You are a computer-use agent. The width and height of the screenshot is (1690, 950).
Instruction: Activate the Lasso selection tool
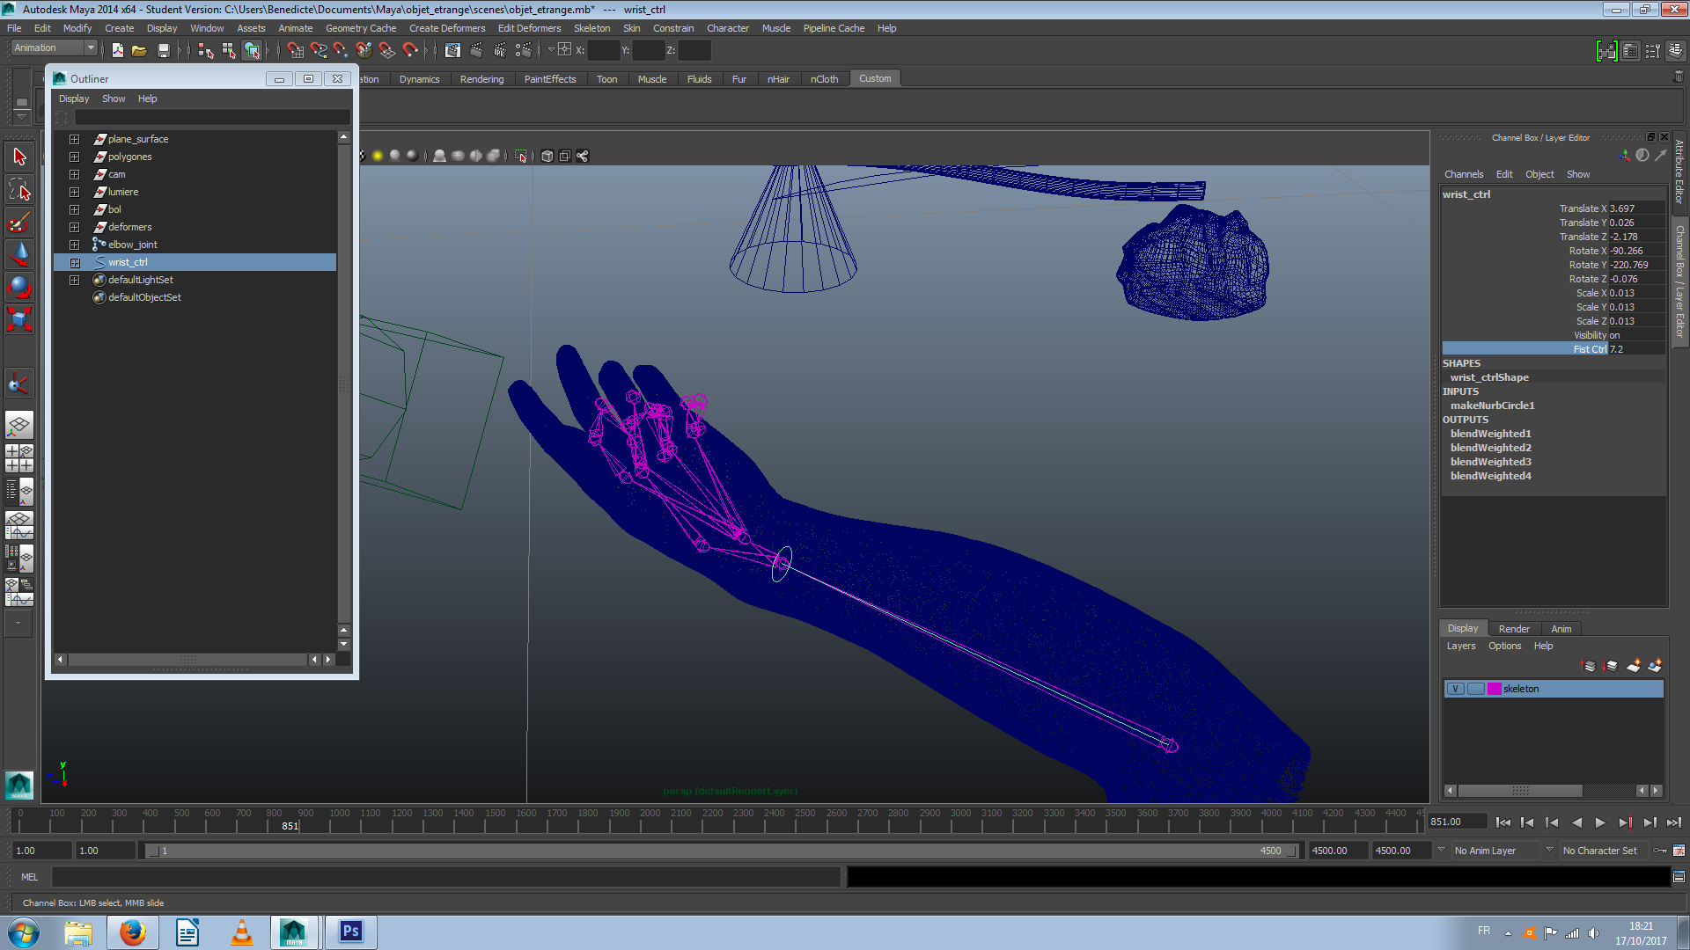(x=19, y=187)
